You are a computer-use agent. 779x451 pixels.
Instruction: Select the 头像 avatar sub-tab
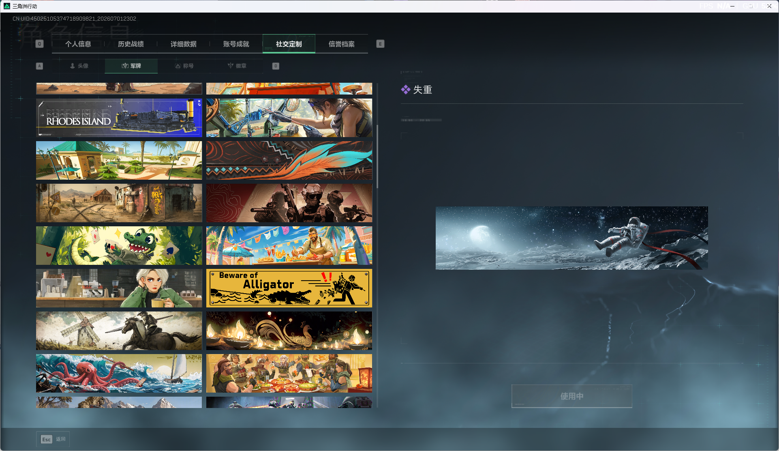click(x=79, y=66)
